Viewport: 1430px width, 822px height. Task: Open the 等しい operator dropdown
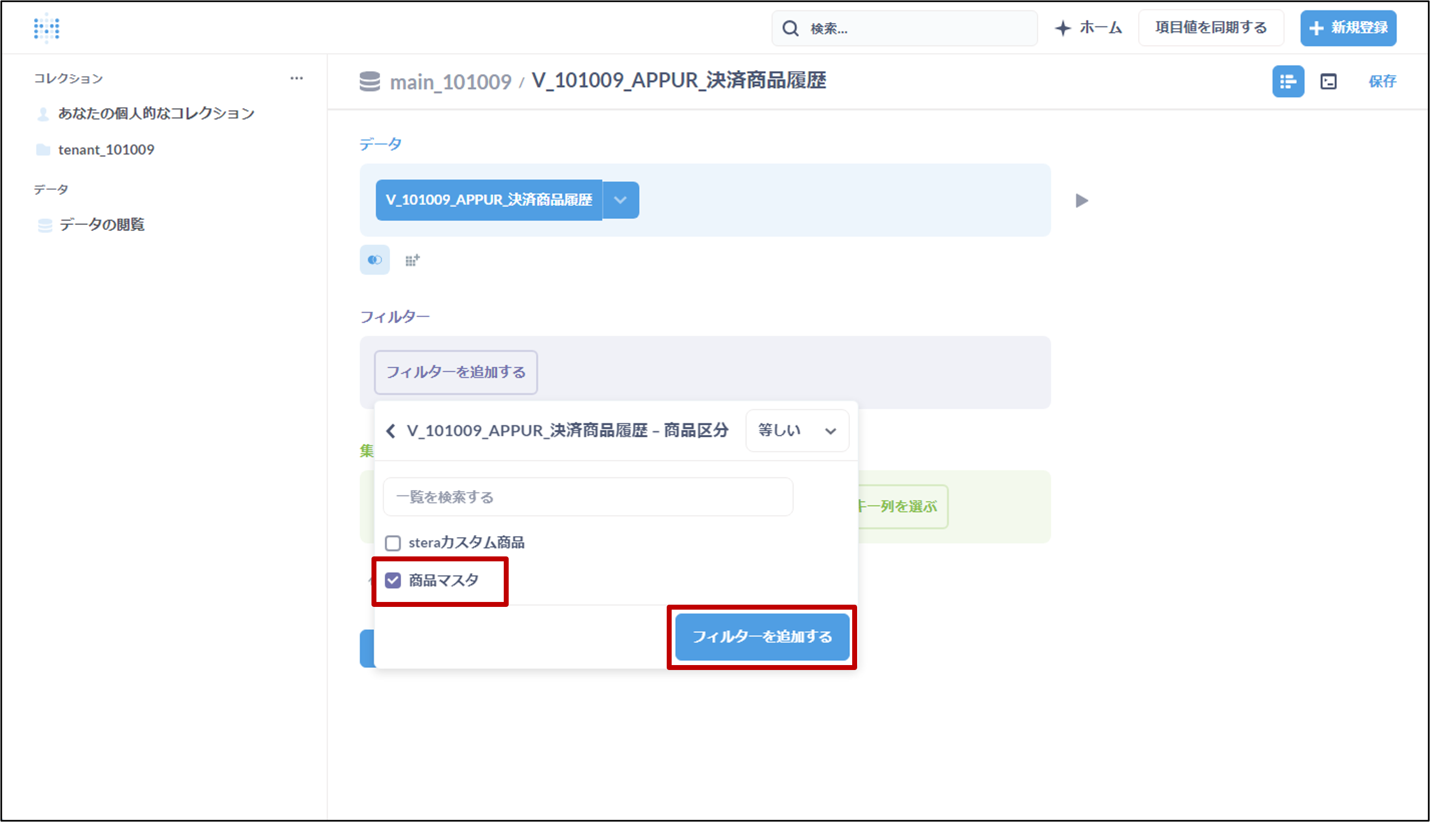(x=797, y=431)
